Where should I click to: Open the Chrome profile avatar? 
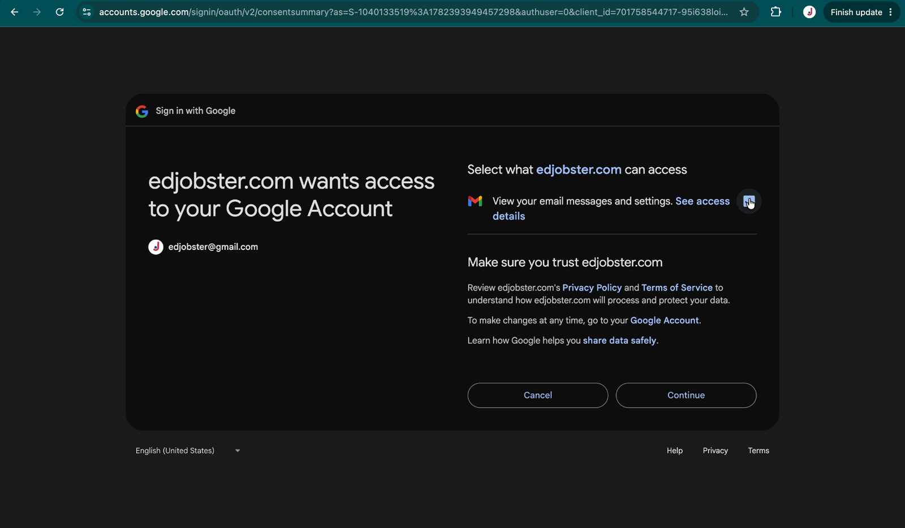coord(809,12)
